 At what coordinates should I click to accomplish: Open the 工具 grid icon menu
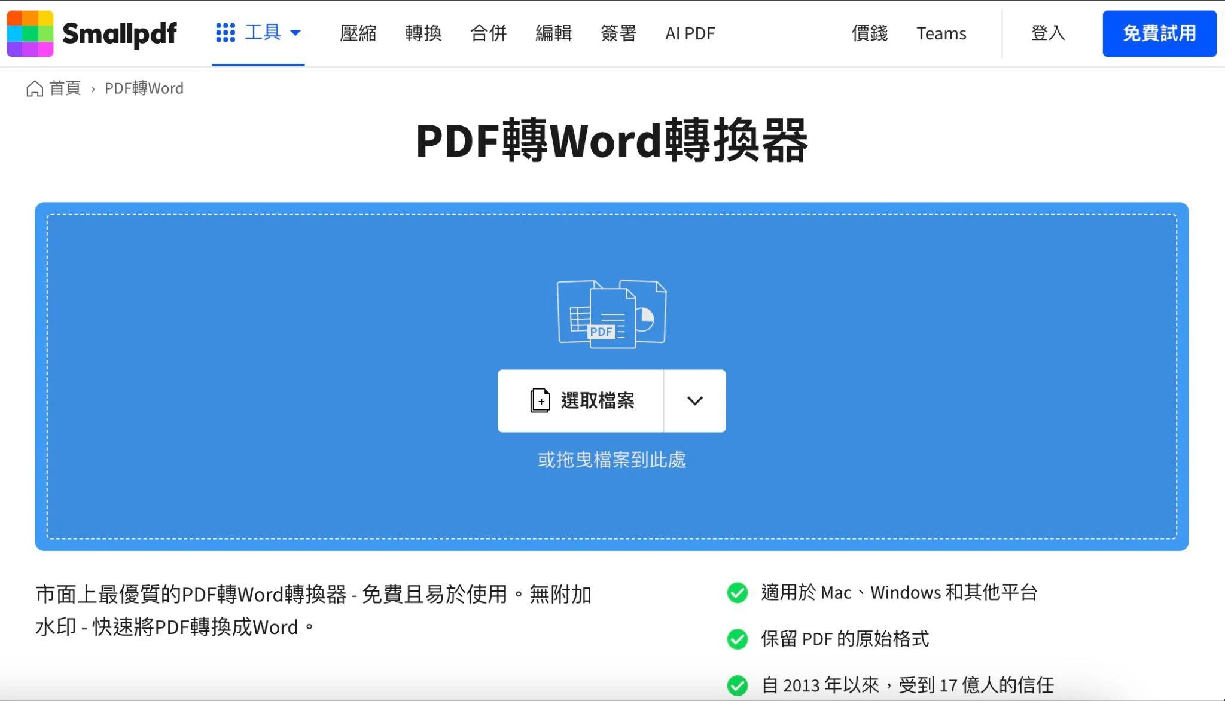(x=226, y=33)
